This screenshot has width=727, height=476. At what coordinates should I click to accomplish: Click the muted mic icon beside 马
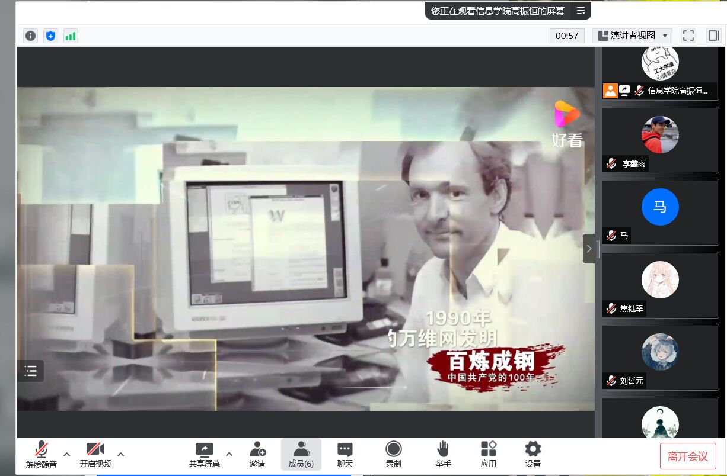(611, 236)
